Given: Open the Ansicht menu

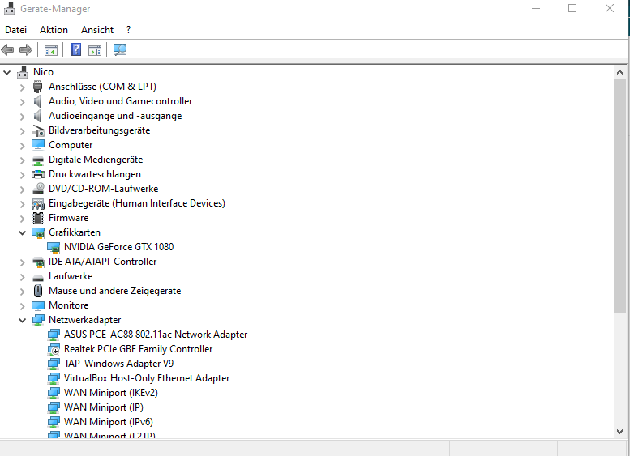Looking at the screenshot, I should (x=97, y=30).
